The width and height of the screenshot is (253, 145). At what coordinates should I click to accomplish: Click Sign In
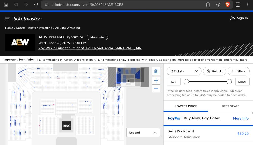tap(242, 18)
